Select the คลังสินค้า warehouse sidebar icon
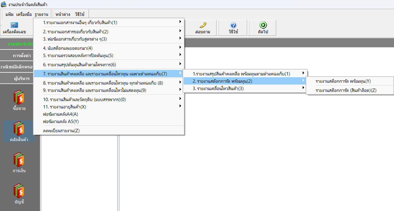Viewport: 394px width, 211px height. (x=19, y=129)
